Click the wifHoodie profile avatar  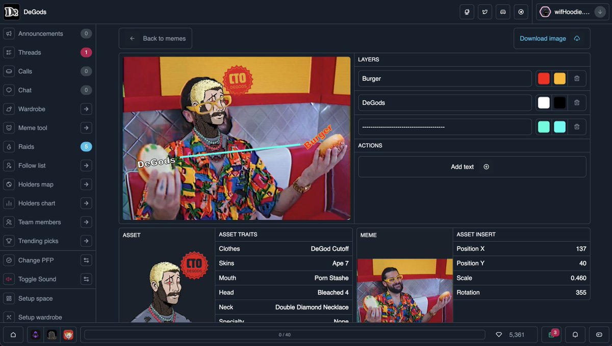tap(545, 12)
